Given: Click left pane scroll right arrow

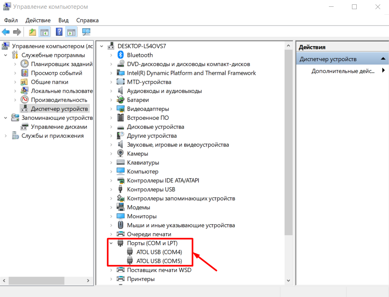Looking at the screenshot, I should coord(88,281).
